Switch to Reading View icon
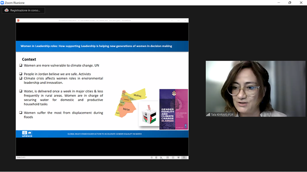 (x=179, y=158)
